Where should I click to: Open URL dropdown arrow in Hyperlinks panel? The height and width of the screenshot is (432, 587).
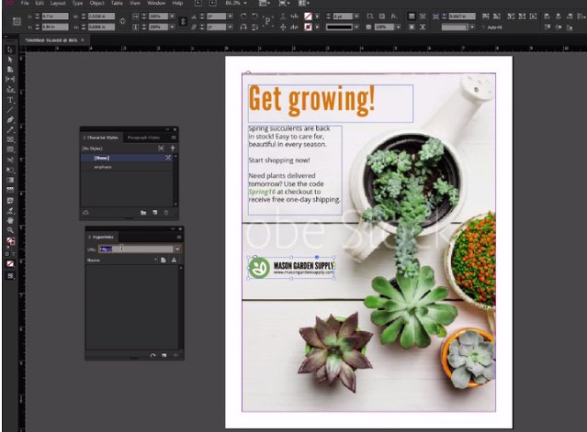177,249
